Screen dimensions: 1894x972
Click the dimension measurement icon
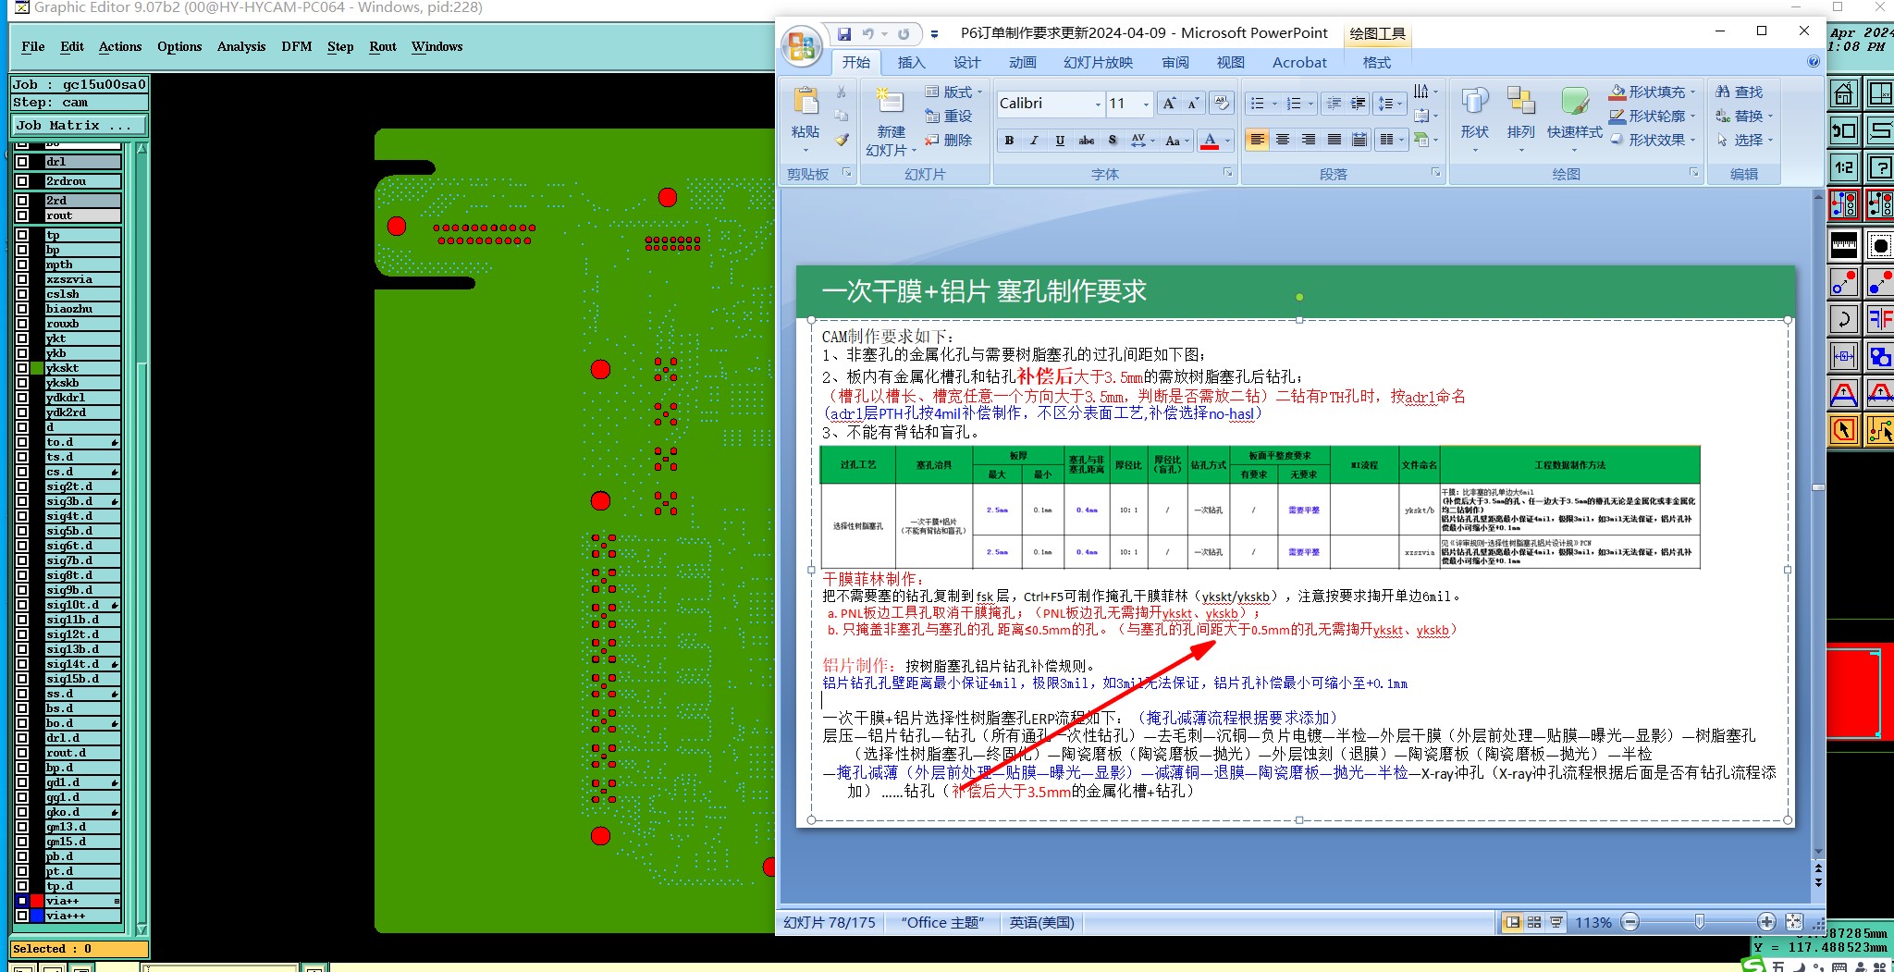click(1843, 356)
